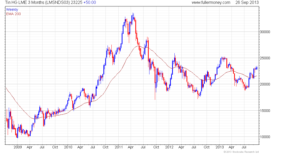This screenshot has height=154, width=283.
Task: Click the '2012' time axis label
Action: [169, 147]
